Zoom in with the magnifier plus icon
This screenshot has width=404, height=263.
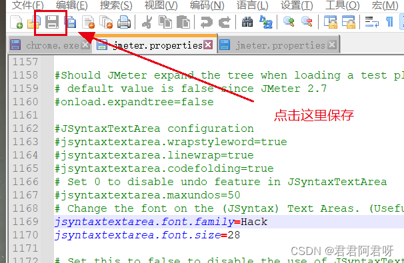pyautogui.click(x=289, y=22)
